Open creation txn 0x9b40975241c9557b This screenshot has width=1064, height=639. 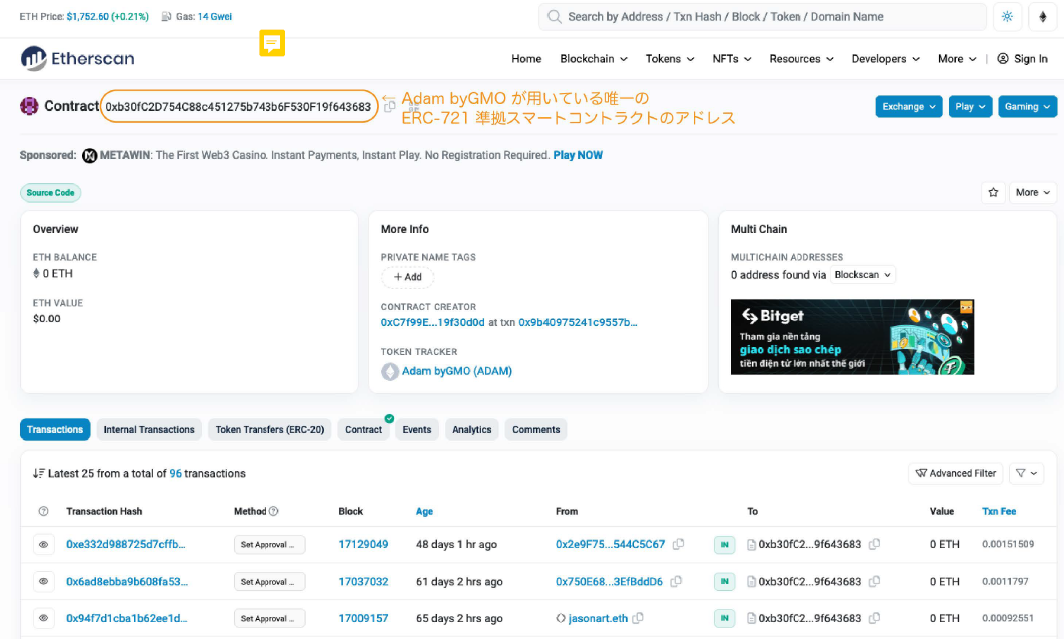click(x=578, y=322)
